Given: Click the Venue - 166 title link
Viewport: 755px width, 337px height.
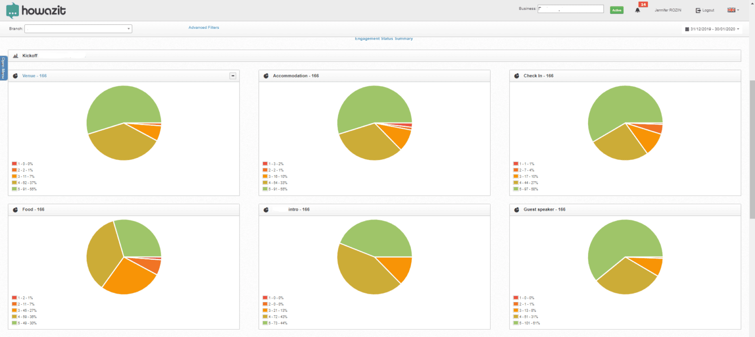Looking at the screenshot, I should click(x=35, y=76).
